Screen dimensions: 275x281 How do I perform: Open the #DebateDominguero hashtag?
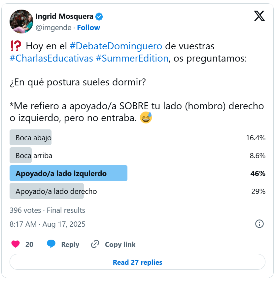point(116,46)
